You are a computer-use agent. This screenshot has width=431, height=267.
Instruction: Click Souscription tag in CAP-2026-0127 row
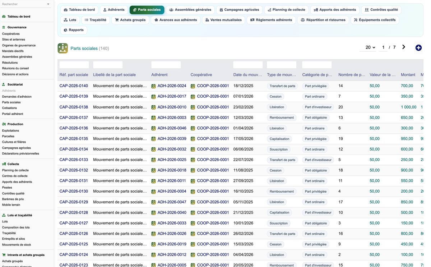point(279,223)
